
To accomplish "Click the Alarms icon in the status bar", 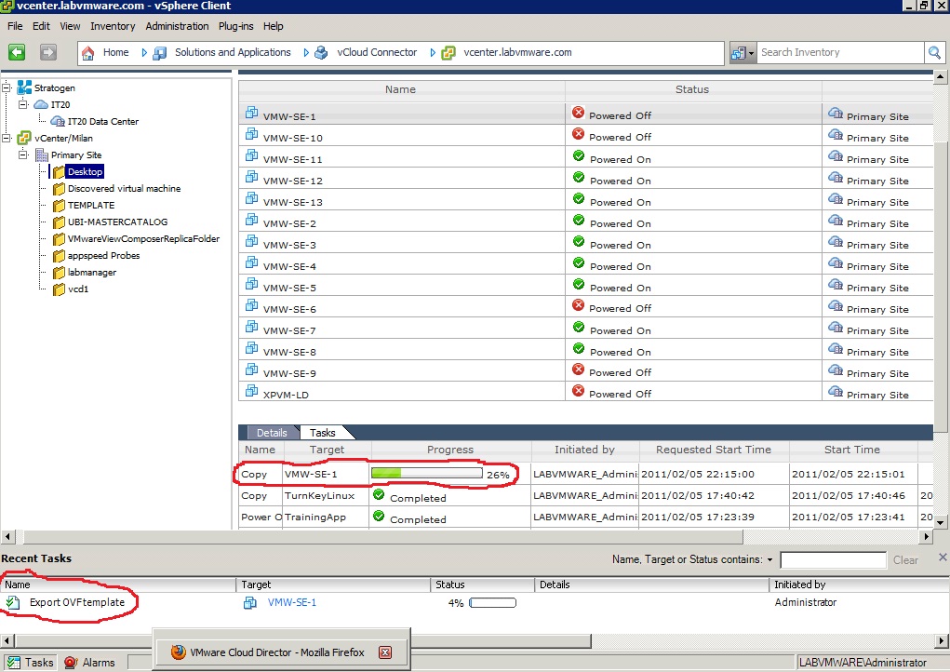I will [x=71, y=663].
